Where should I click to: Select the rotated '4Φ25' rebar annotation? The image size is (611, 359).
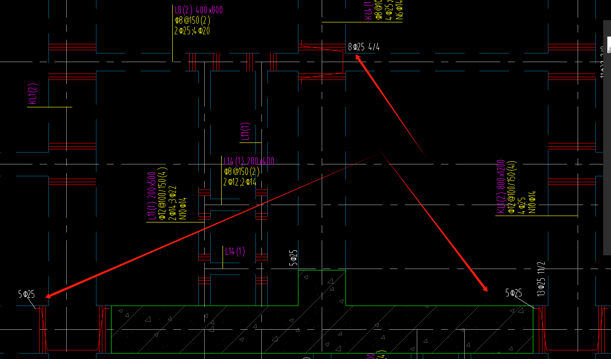pyautogui.click(x=521, y=206)
